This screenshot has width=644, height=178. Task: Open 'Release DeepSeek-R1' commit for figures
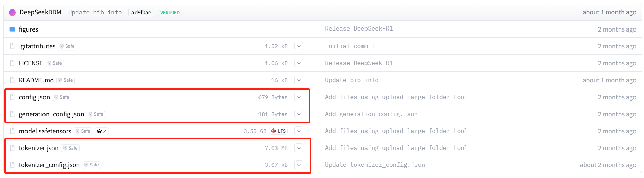tap(359, 28)
